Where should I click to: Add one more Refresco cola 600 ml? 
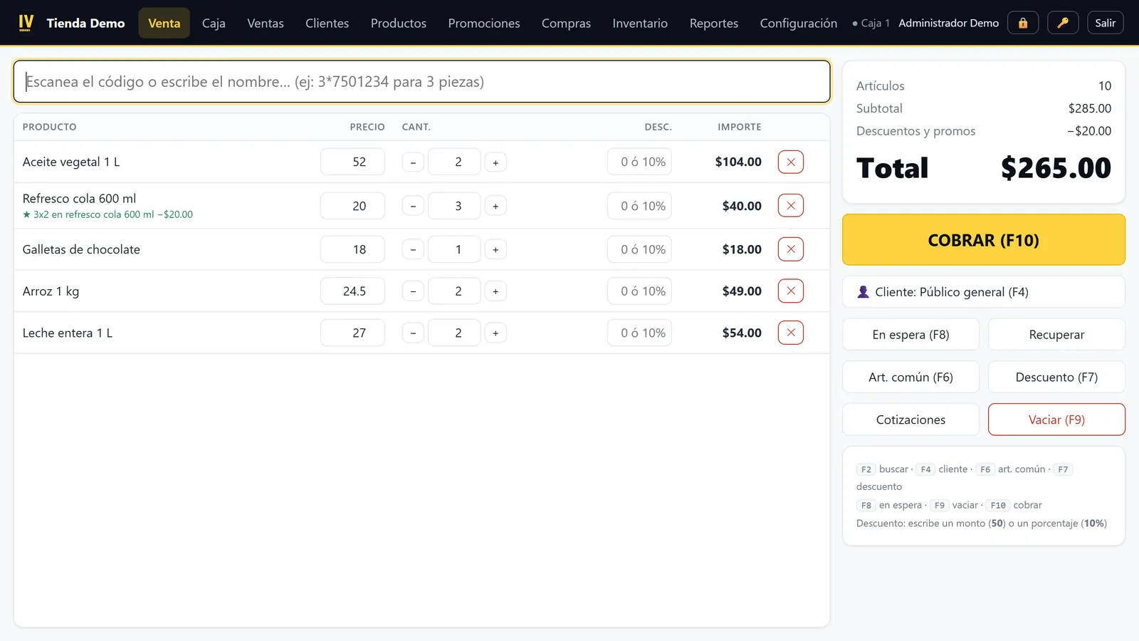[x=495, y=206]
